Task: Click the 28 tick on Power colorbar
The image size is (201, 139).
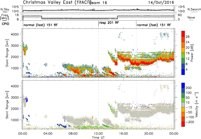Action: [x=187, y=37]
